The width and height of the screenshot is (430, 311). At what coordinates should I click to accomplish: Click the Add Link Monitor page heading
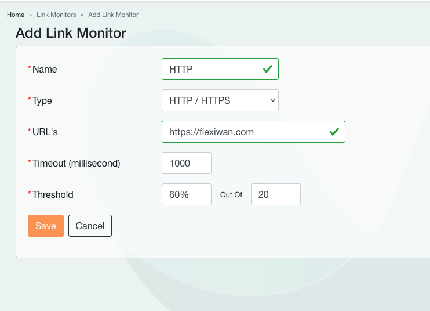pos(71,33)
